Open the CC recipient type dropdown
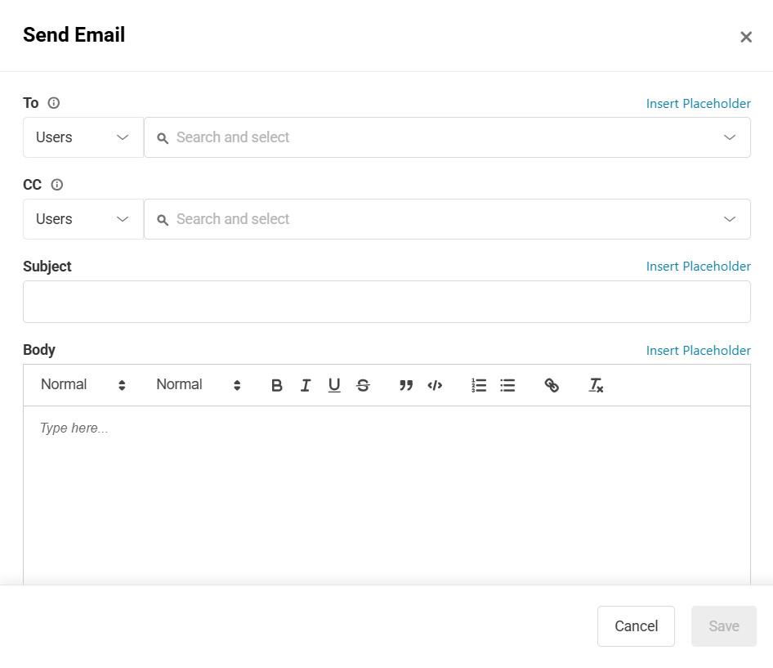Viewport: 773px width, 668px height. (83, 219)
